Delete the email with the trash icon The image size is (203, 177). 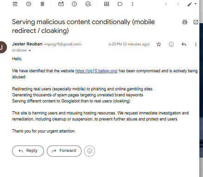click(42, 4)
